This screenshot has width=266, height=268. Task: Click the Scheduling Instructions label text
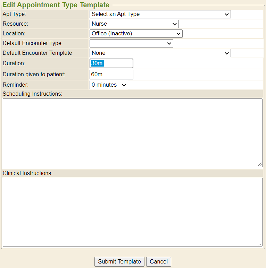[32, 94]
